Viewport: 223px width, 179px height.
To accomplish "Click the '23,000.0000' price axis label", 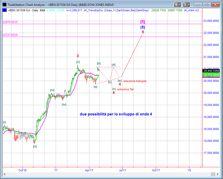I will point(211,21).
